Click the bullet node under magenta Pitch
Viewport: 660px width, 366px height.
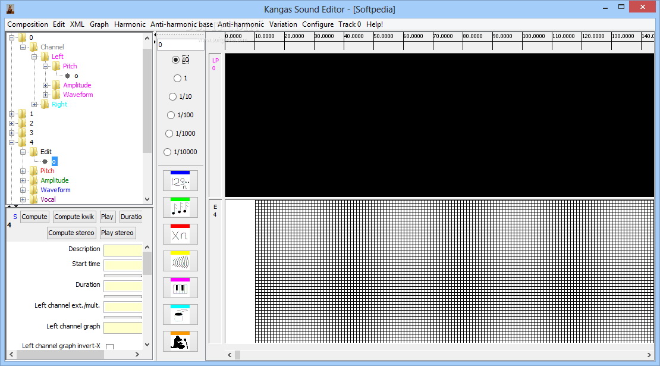click(67, 76)
